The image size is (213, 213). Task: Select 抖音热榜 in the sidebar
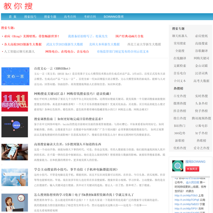click(x=180, y=111)
